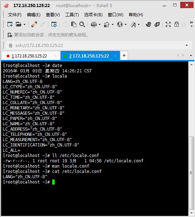
Task: Click the terminal vertical scrollbar thumb
Action: (191, 173)
